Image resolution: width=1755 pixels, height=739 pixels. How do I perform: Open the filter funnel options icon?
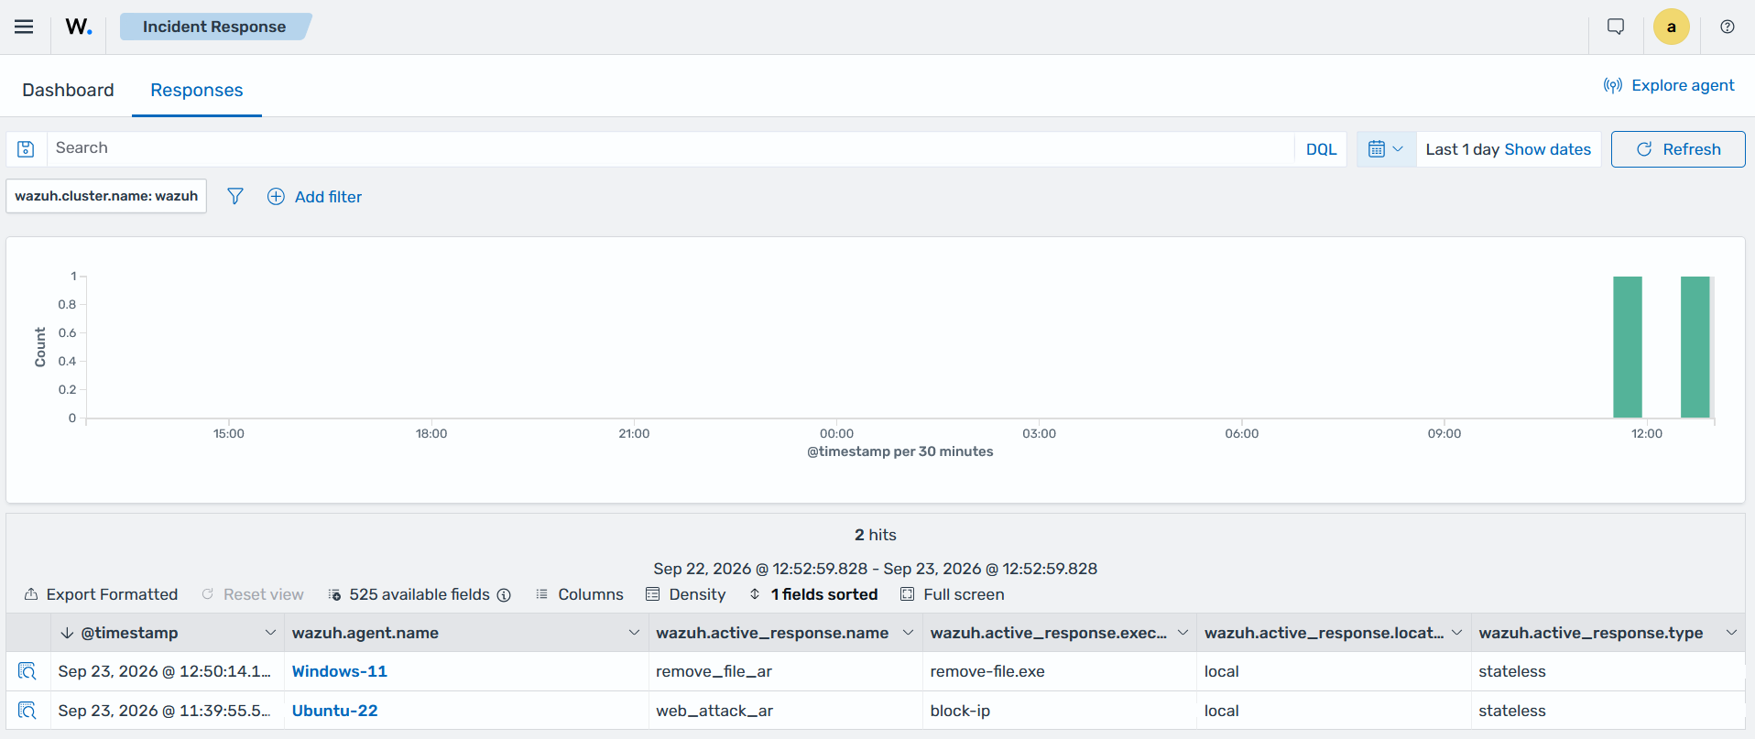(x=235, y=196)
